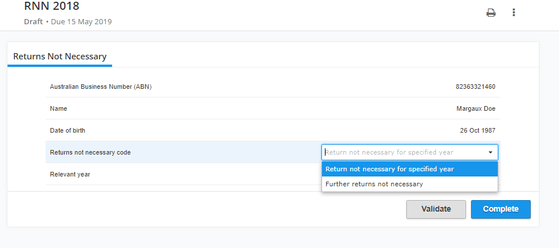Select the Australian Business Number (ABN) label

tap(101, 87)
